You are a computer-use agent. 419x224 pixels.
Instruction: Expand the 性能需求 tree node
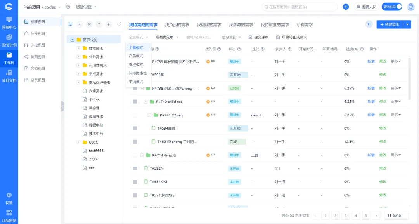[78, 49]
